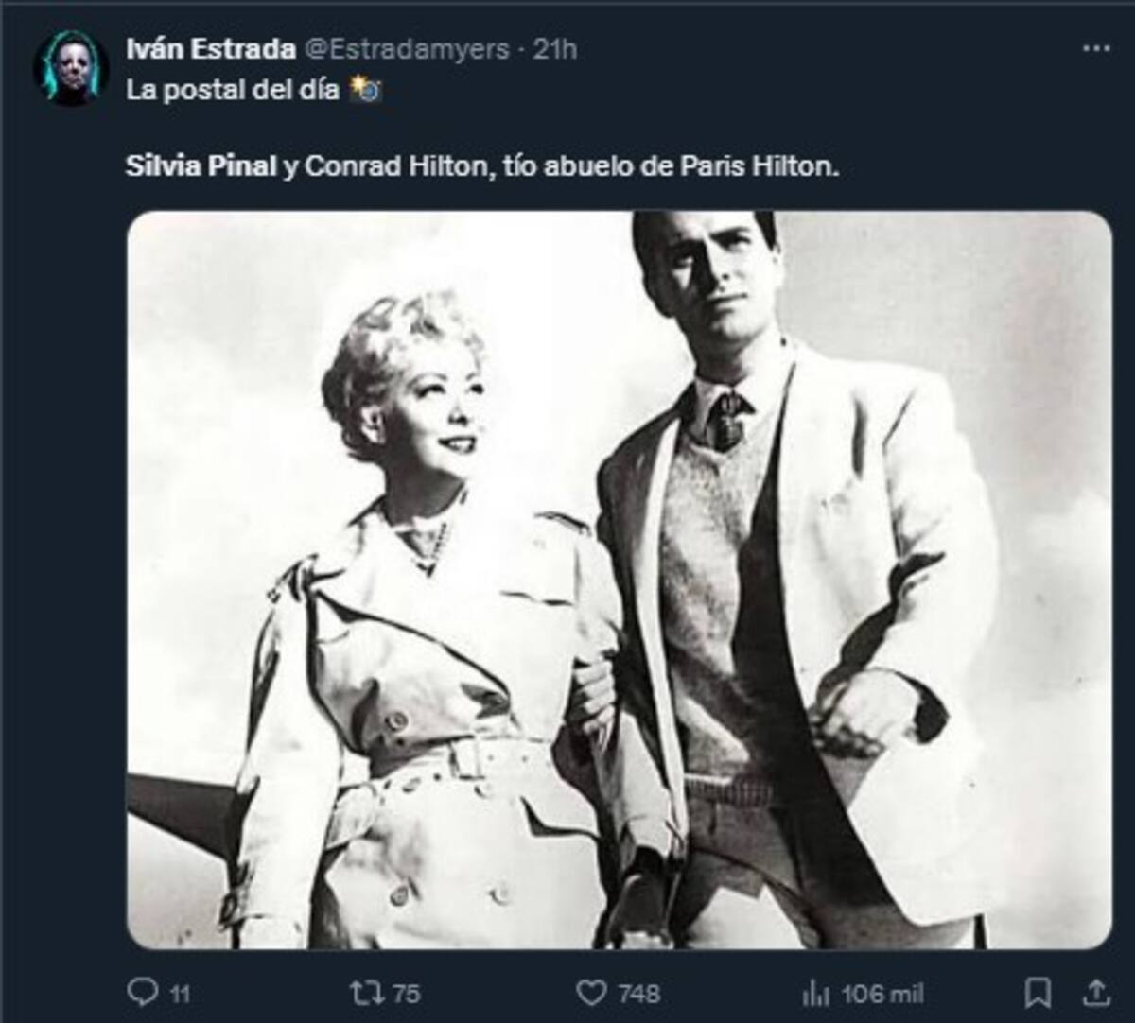Image resolution: width=1135 pixels, height=1023 pixels.
Task: Select the bold "Silvia Pinal" text
Action: (201, 166)
